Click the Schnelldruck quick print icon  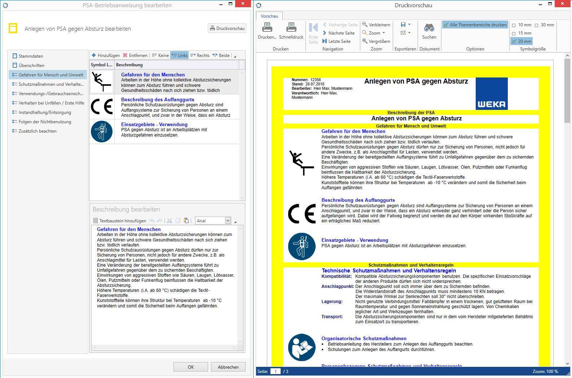pyautogui.click(x=291, y=28)
